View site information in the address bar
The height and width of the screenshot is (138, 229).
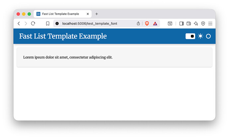coord(57,24)
